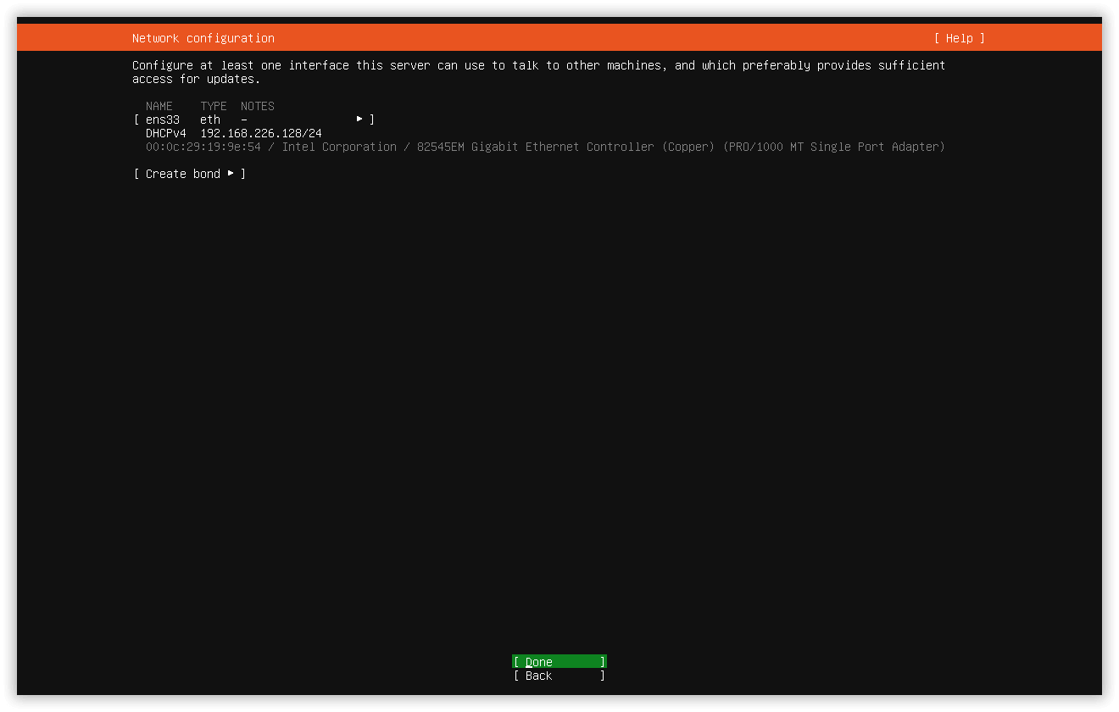Go back with the Back button

point(559,676)
